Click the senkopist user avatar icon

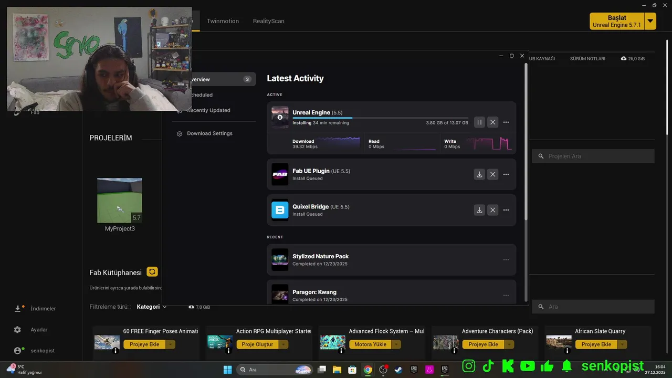pos(17,351)
